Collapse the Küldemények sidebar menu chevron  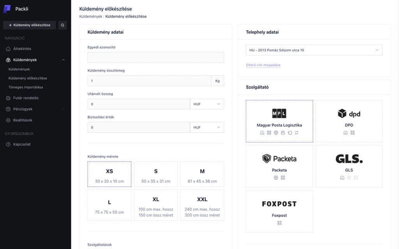[x=64, y=60]
